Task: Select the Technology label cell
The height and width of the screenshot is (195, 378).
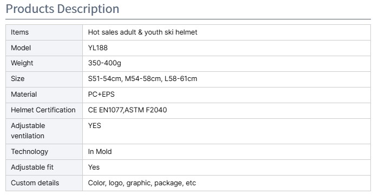Action: pos(44,152)
